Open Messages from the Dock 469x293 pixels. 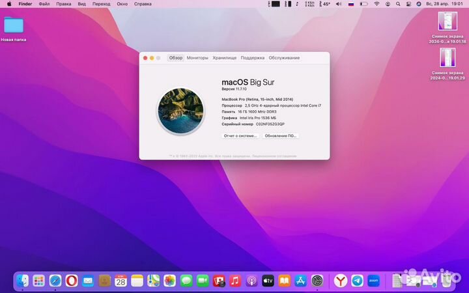(x=186, y=281)
